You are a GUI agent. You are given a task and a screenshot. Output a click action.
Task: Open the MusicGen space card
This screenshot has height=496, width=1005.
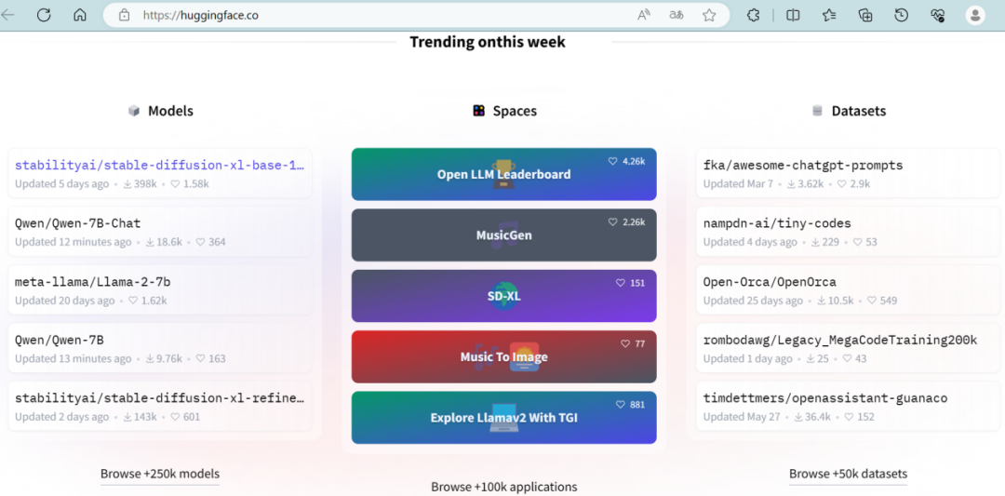(x=503, y=235)
